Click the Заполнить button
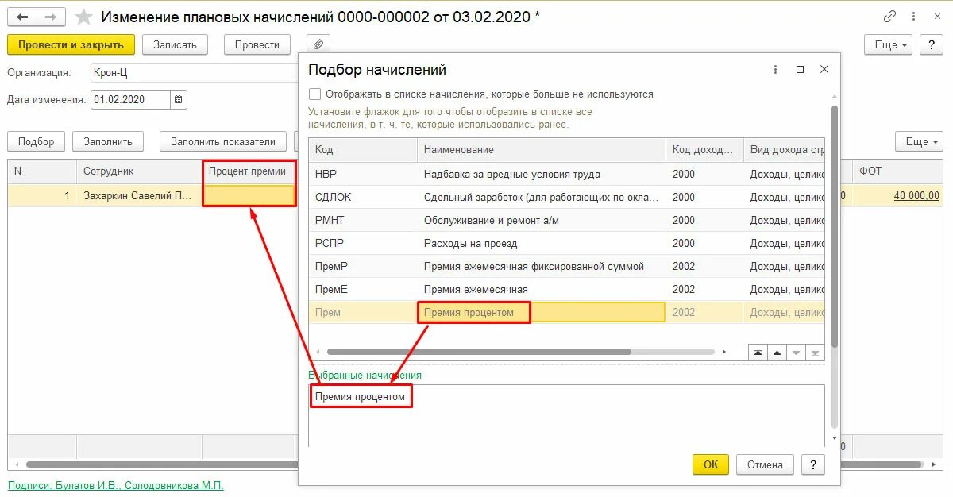Viewport: 953px width, 497px height. (108, 142)
